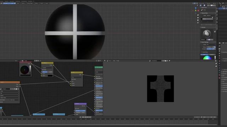Click image editor zoom magnifier icon
This screenshot has height=127, width=227.
pyautogui.click(x=216, y=64)
